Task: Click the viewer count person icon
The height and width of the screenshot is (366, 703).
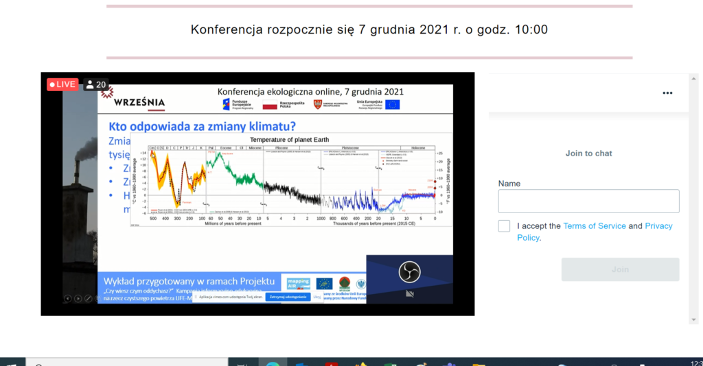Action: [90, 84]
